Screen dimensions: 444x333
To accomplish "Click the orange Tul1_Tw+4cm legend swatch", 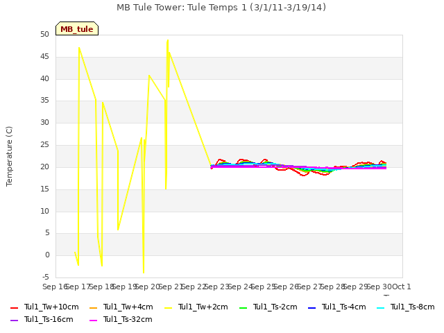I will 93,307.
